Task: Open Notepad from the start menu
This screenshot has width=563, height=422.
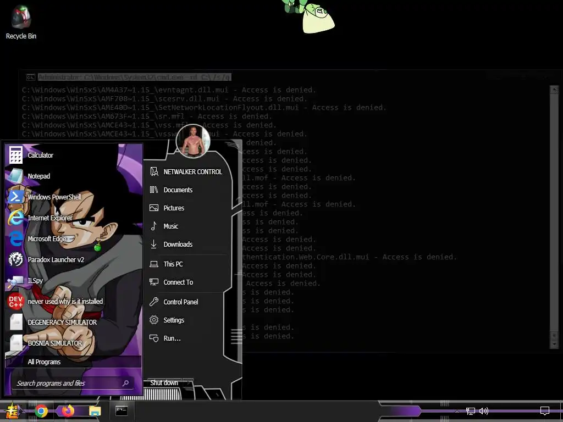Action: (x=74, y=176)
